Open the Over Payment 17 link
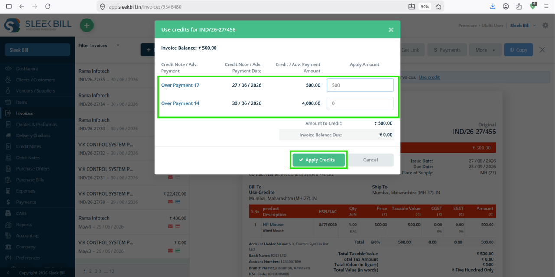 tap(180, 85)
